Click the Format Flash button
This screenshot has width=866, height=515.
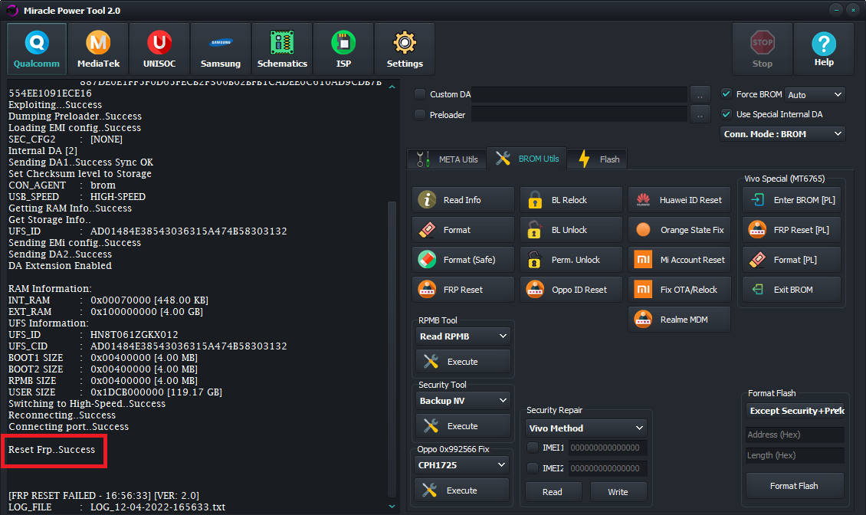tap(795, 486)
